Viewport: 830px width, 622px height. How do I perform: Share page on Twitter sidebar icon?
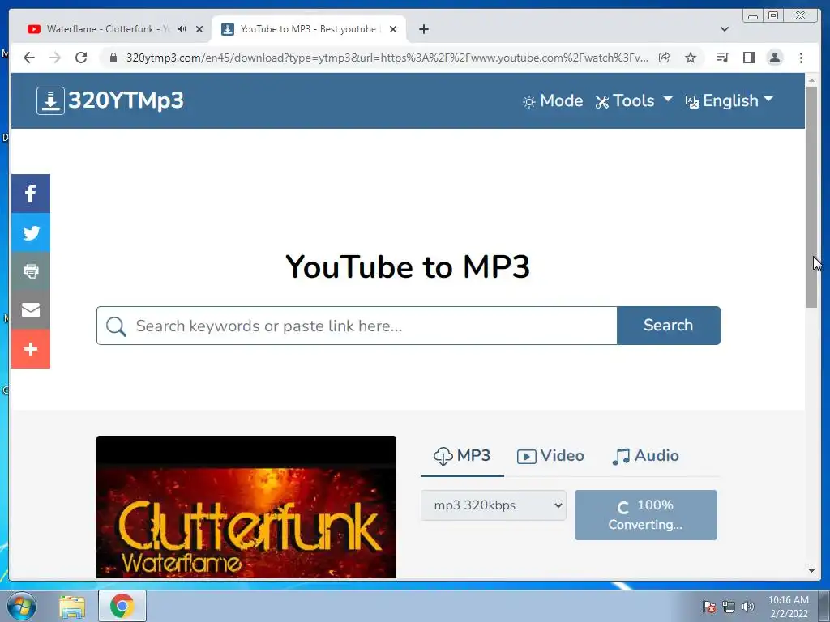coord(31,232)
